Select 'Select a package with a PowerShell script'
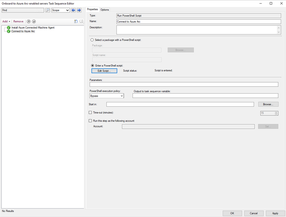The width and height of the screenshot is (286, 217). point(92,40)
